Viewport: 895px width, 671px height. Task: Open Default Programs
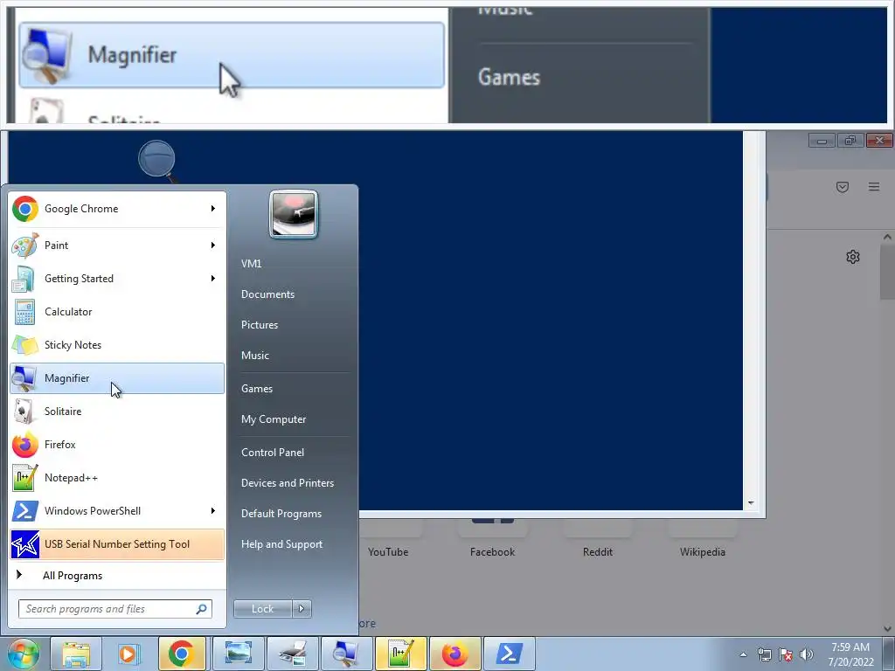[281, 514]
